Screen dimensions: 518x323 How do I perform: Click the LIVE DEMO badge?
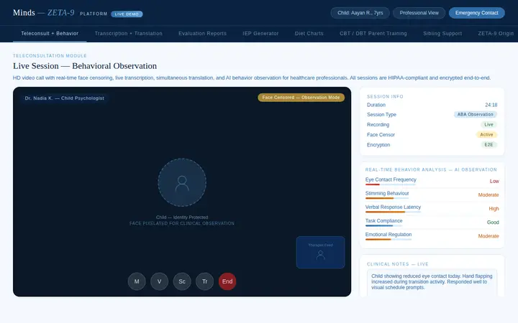click(127, 14)
